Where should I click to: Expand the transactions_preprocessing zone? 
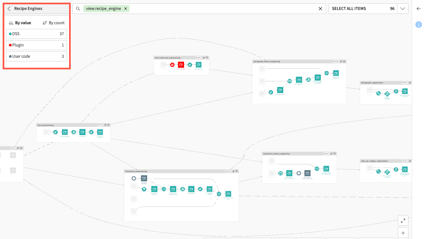click(x=233, y=171)
